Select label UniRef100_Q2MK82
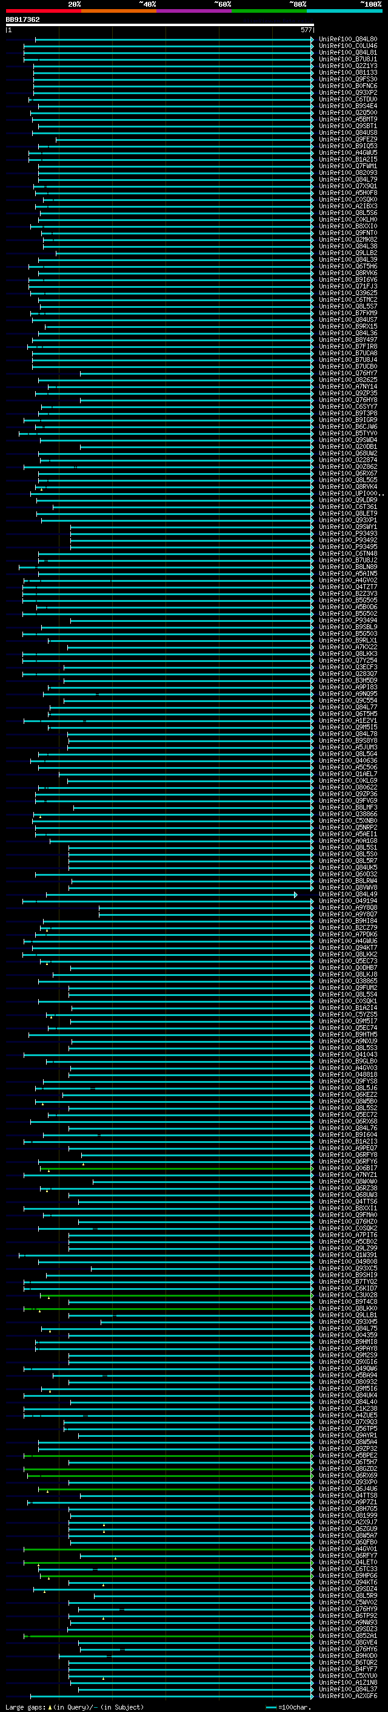Viewport: 388px width, 1712px height. [348, 239]
